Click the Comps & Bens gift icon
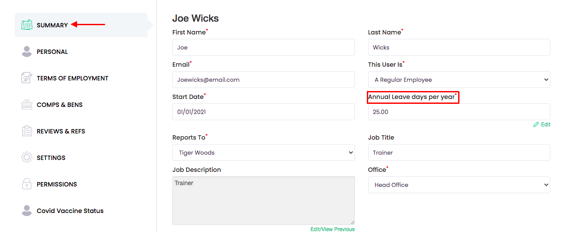This screenshot has width=572, height=232. point(27,105)
